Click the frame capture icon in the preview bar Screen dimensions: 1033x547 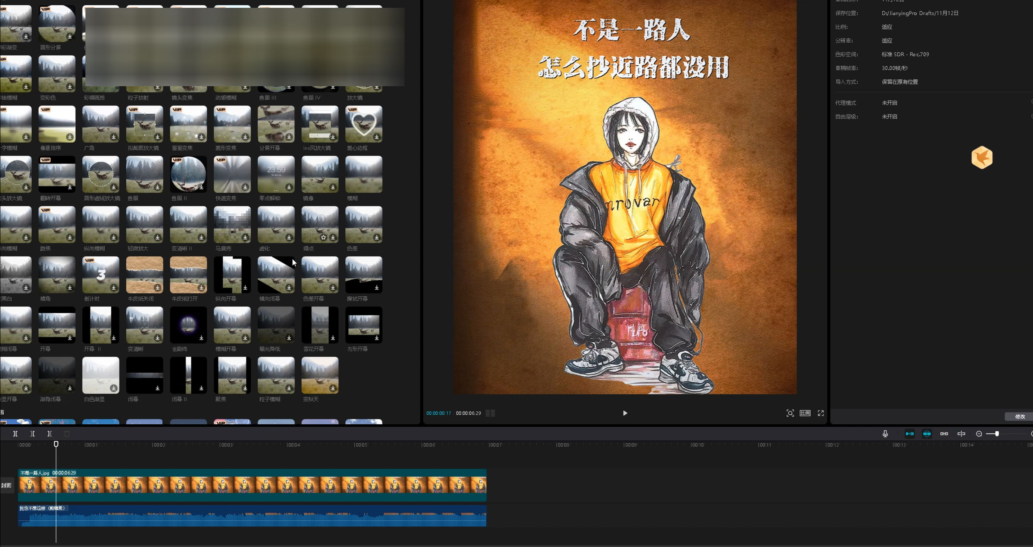pos(790,413)
